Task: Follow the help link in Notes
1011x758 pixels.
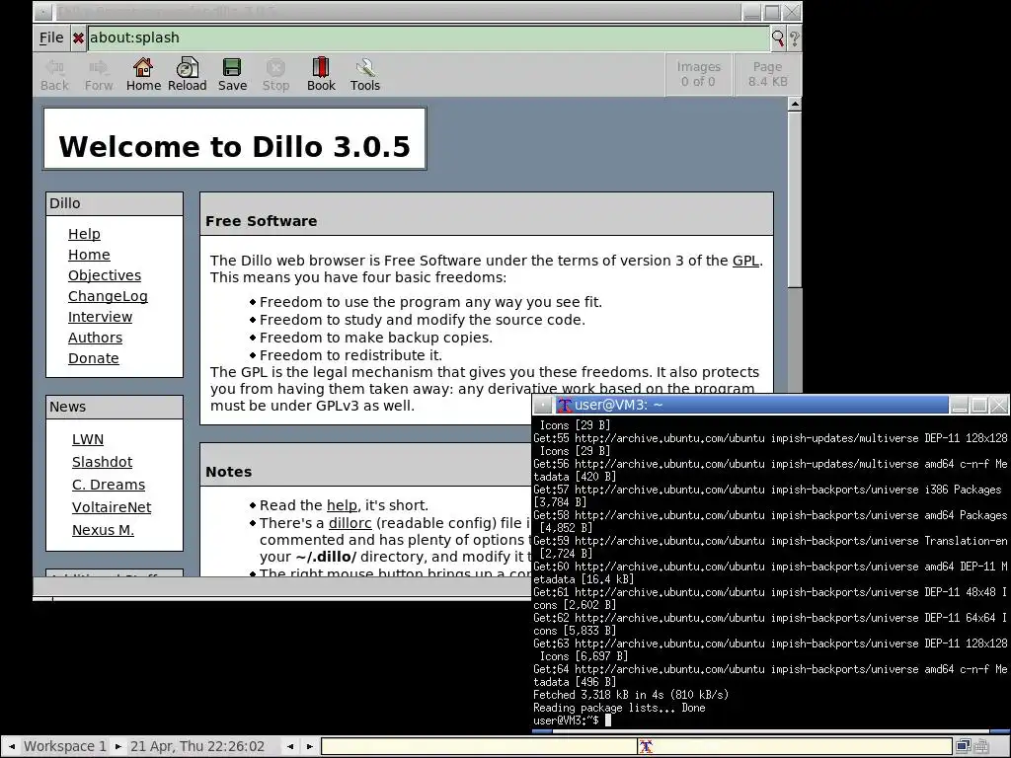Action: [341, 505]
